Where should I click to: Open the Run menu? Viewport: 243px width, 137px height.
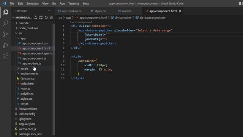[62, 3]
